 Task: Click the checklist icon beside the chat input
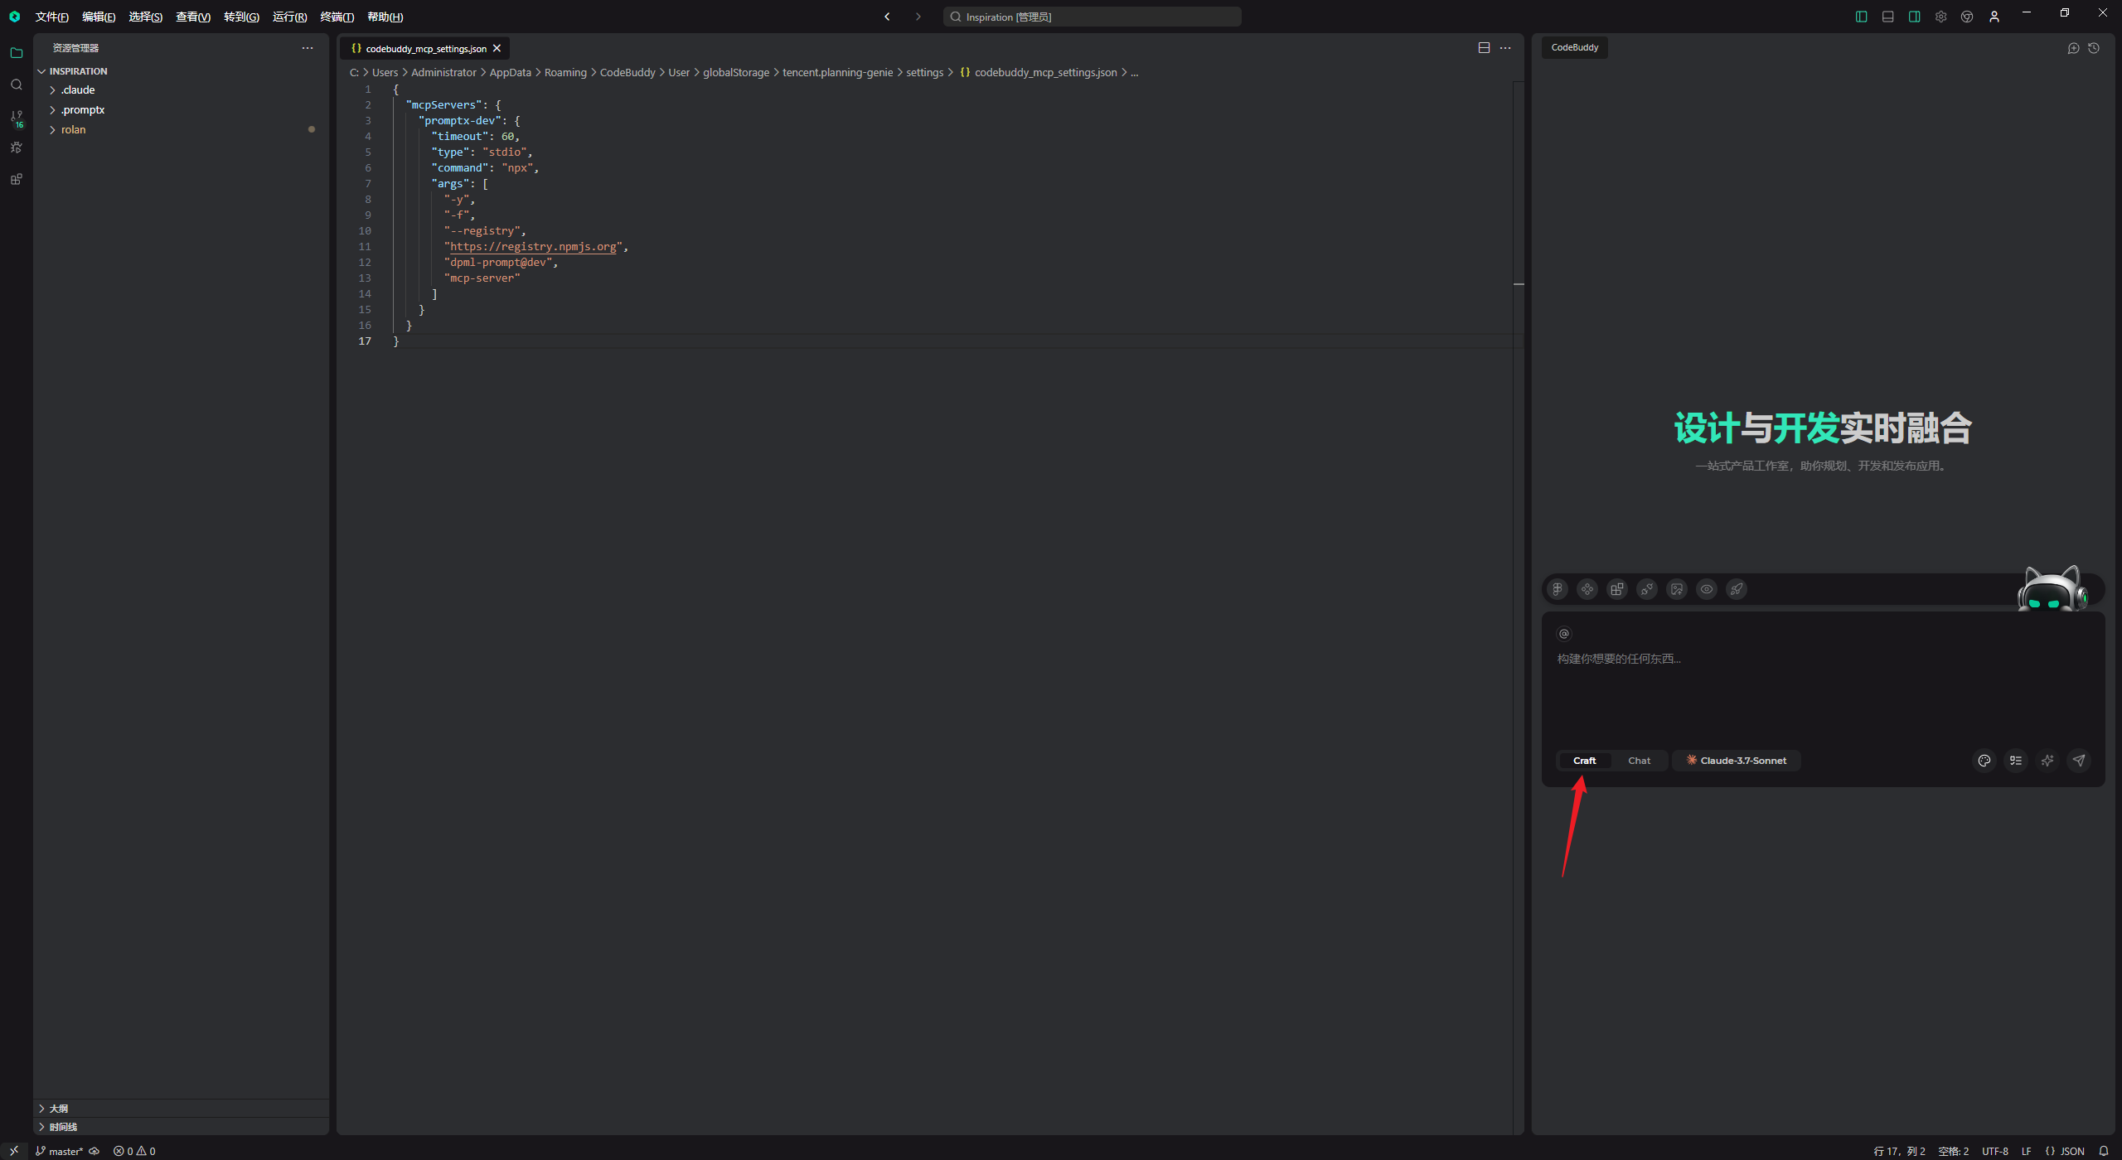(2016, 761)
